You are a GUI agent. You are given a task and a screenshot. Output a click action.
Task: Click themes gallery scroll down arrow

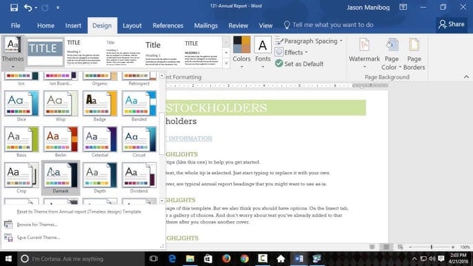point(161,201)
